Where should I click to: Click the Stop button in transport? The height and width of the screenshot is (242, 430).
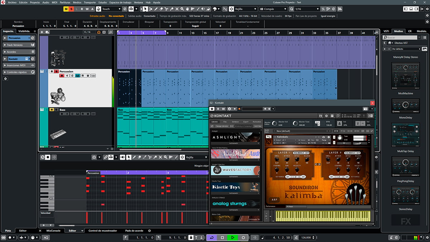tap(222, 237)
